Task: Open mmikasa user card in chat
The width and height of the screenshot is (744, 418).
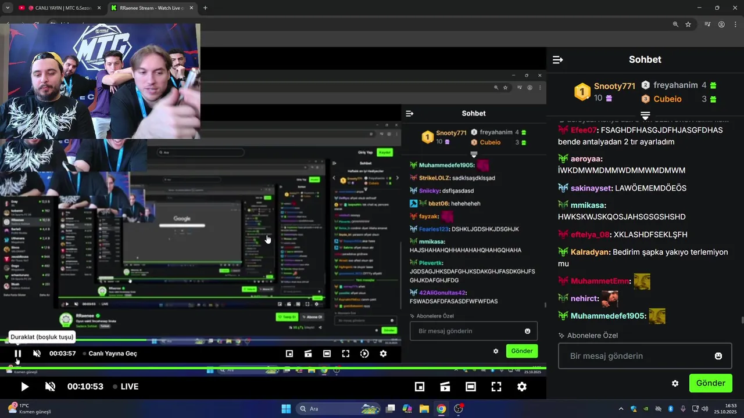Action: [x=588, y=205]
